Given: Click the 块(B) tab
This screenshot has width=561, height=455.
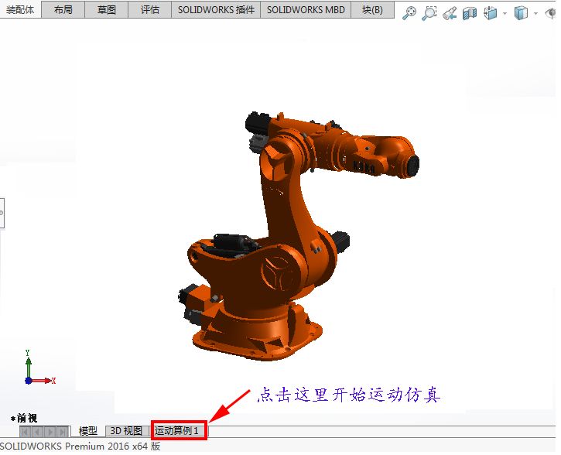Looking at the screenshot, I should 372,10.
